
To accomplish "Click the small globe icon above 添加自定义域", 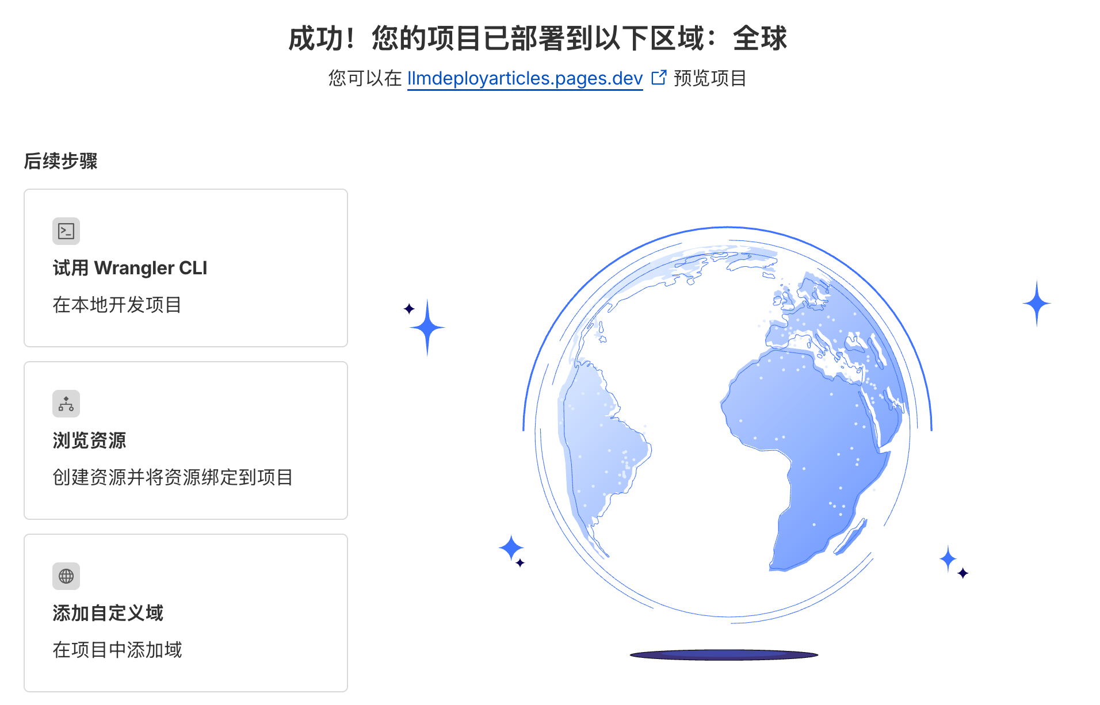I will click(66, 576).
